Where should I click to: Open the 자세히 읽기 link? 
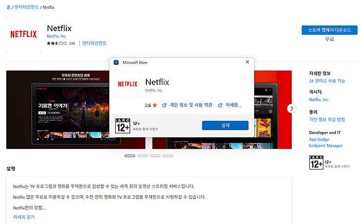tap(24, 217)
